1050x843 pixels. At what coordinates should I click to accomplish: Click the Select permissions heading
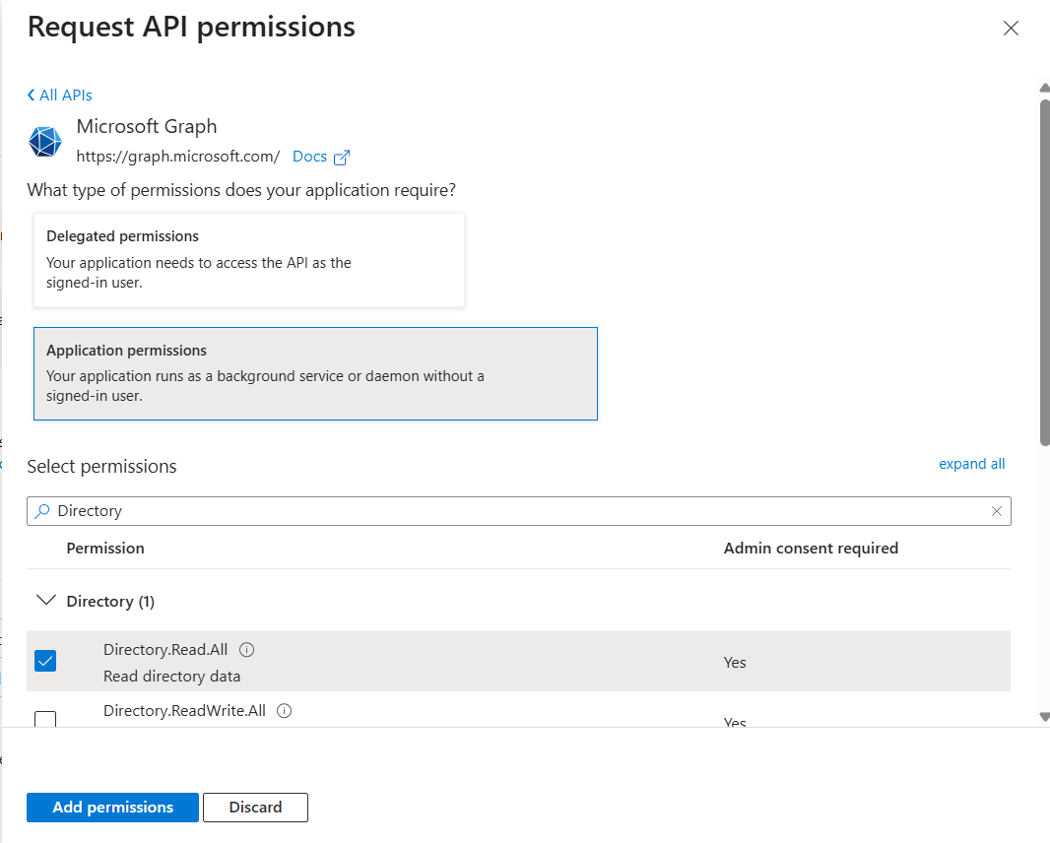click(x=101, y=467)
